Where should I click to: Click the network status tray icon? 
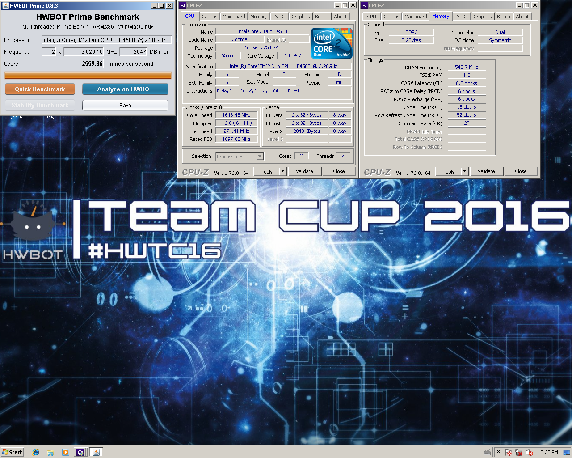click(519, 452)
